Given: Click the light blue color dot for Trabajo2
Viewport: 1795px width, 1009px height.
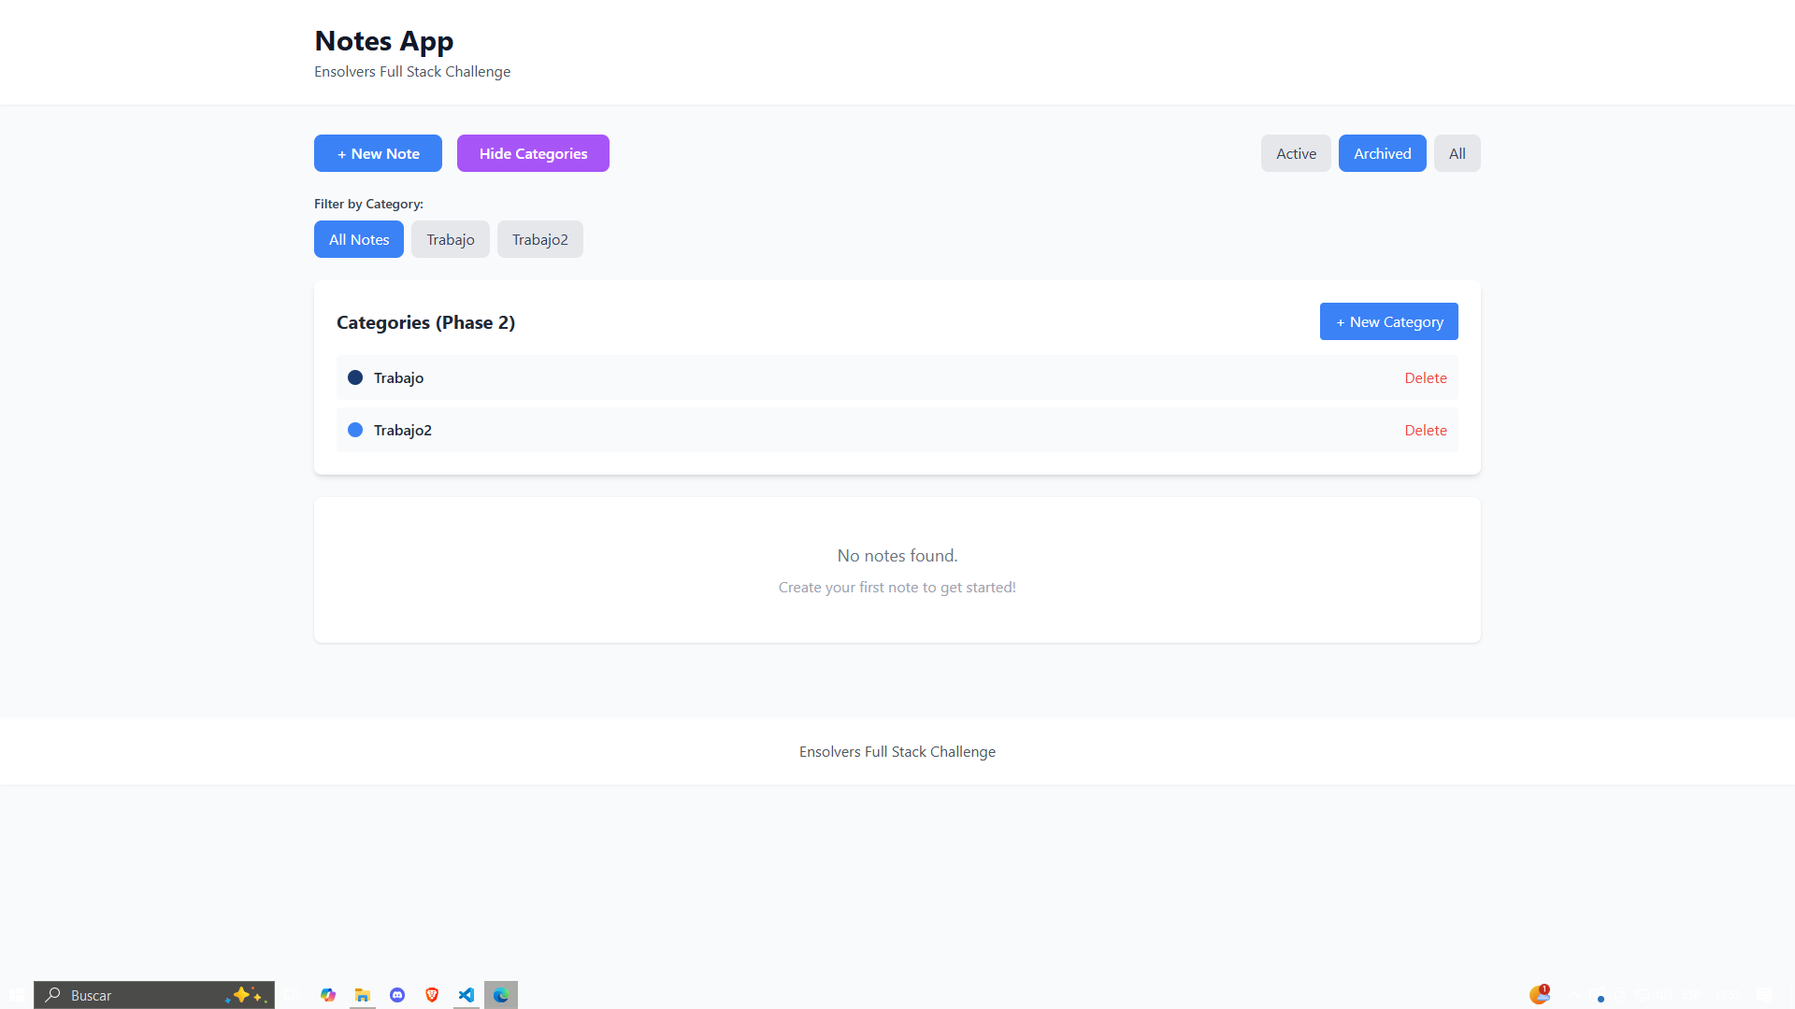Looking at the screenshot, I should (355, 430).
